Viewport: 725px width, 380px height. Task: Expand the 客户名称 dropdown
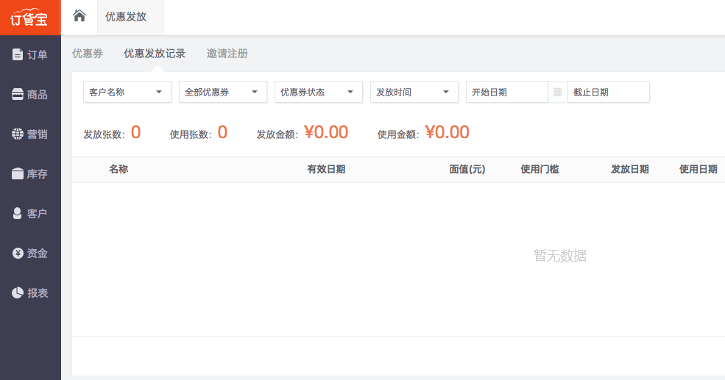tap(127, 92)
